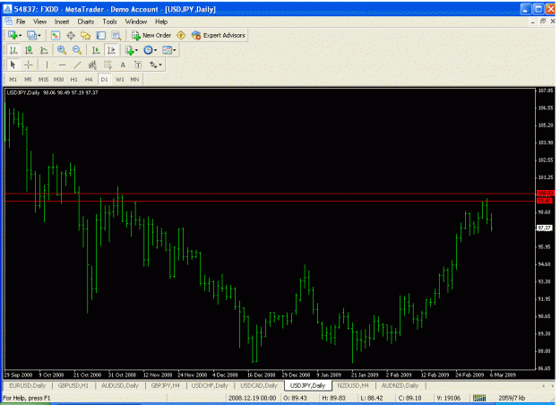560x405 pixels.
Task: Toggle the Expert Advisors button
Action: [x=219, y=35]
